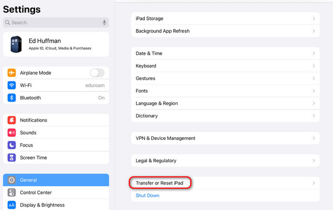Select General in the sidebar
This screenshot has height=210, width=333.
click(56, 180)
